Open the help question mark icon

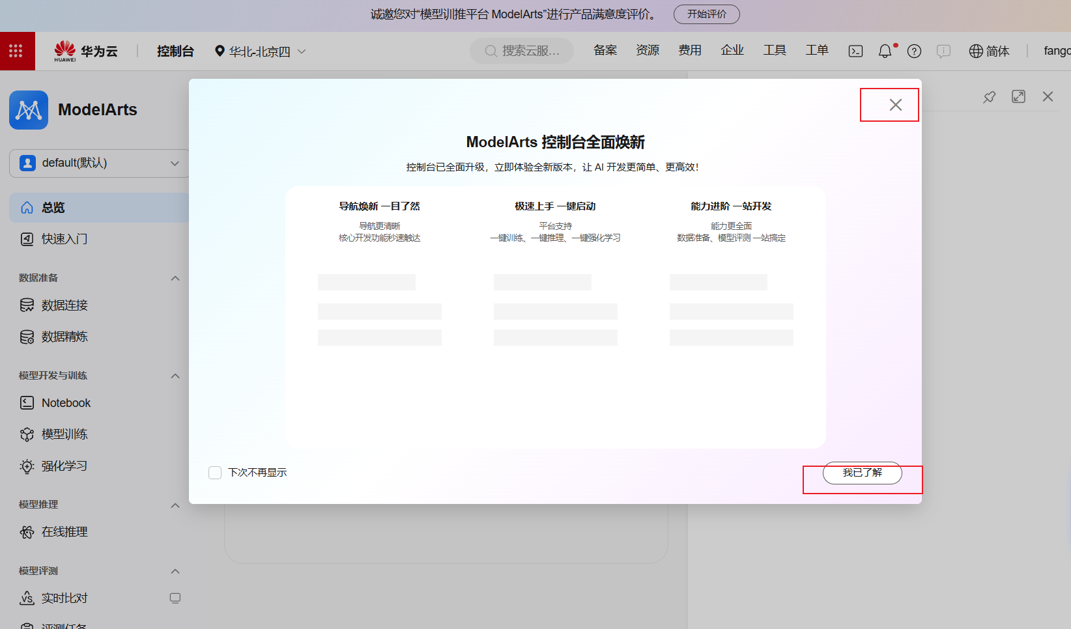tap(914, 51)
